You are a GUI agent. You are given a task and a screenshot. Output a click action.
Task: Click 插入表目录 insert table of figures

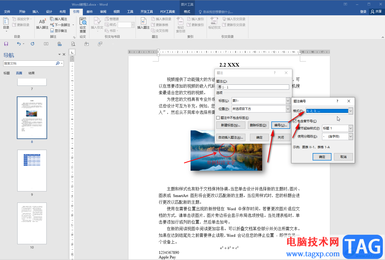pyautogui.click(x=161, y=19)
